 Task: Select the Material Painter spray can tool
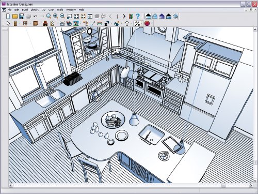(86, 23)
